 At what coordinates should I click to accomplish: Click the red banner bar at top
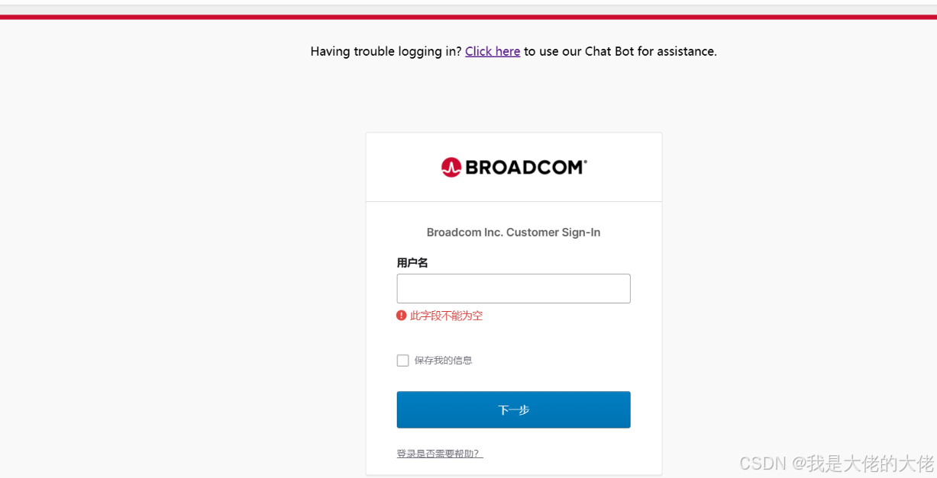pyautogui.click(x=468, y=17)
